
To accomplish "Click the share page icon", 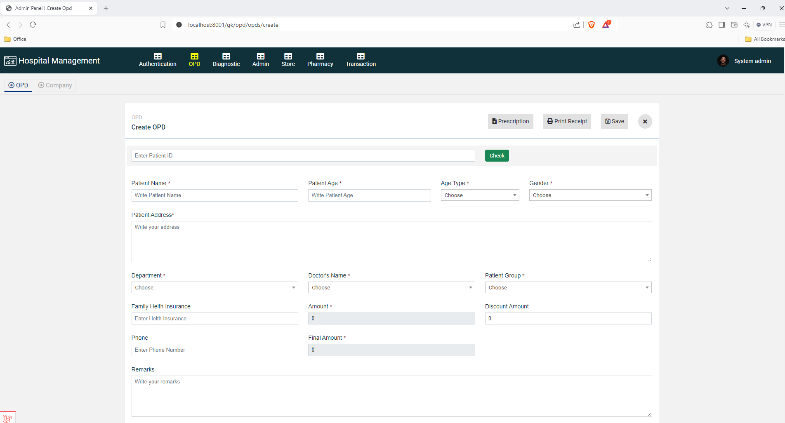I will [x=577, y=25].
